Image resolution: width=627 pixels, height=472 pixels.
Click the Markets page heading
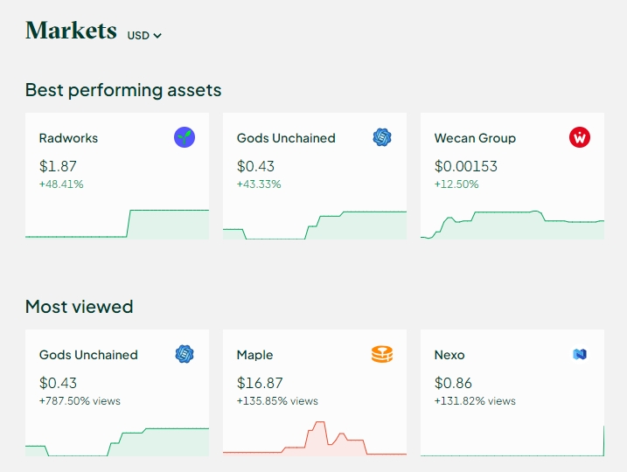71,31
